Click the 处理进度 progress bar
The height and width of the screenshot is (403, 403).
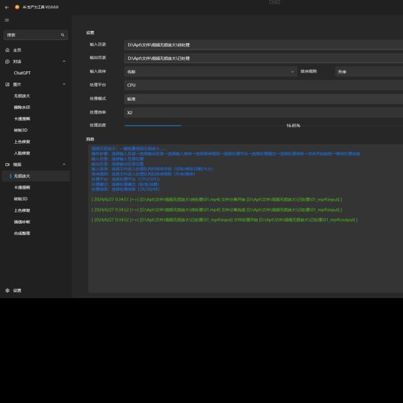[x=264, y=126]
